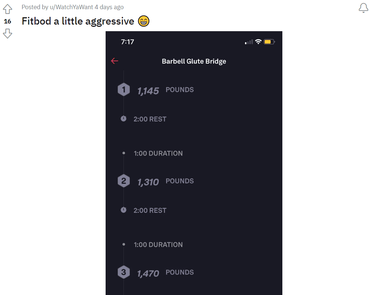Image resolution: width=370 pixels, height=295 pixels.
Task: Click the first rest timer icon
Action: tap(124, 119)
